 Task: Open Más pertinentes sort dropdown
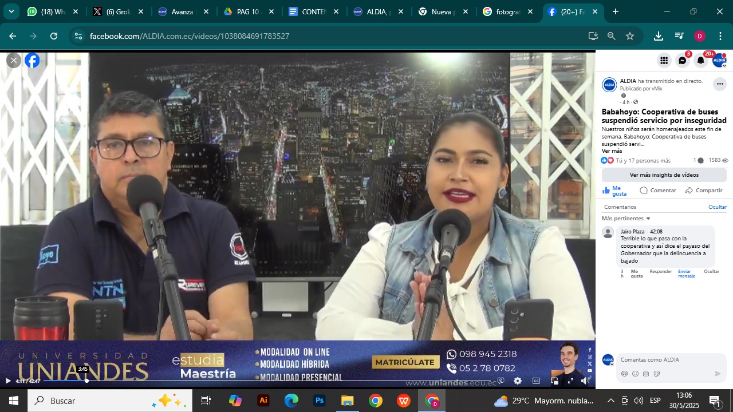click(x=626, y=219)
